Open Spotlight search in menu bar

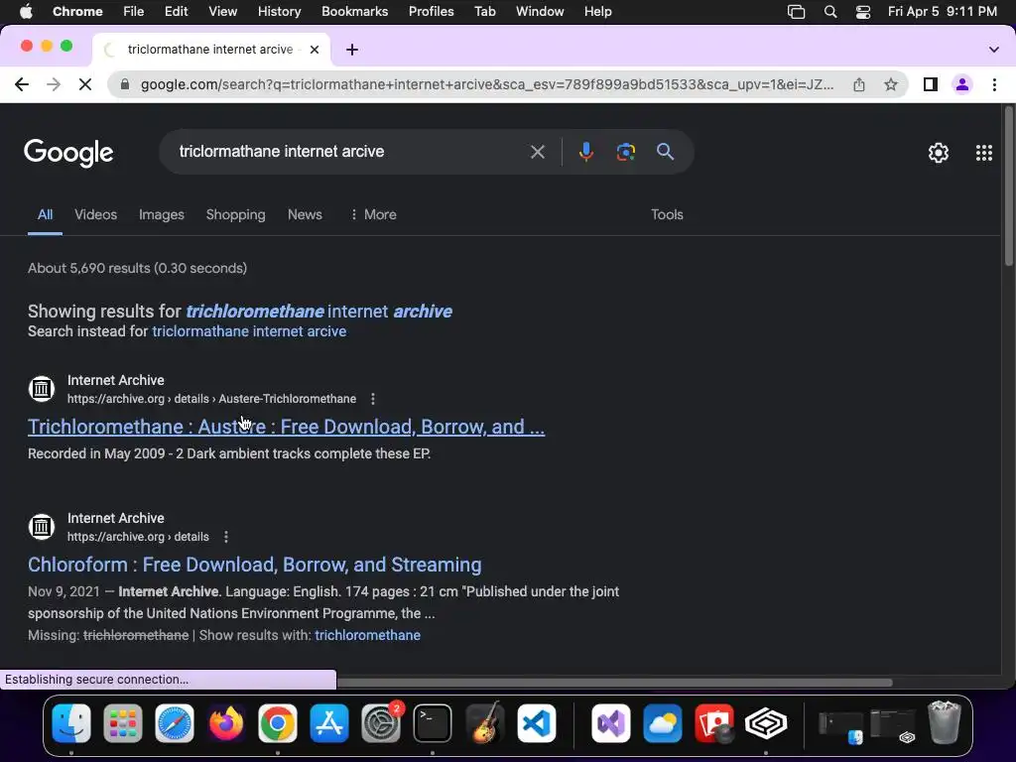point(830,12)
